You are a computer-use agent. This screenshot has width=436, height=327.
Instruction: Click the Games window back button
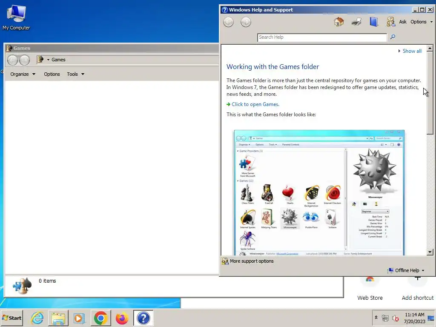12,60
